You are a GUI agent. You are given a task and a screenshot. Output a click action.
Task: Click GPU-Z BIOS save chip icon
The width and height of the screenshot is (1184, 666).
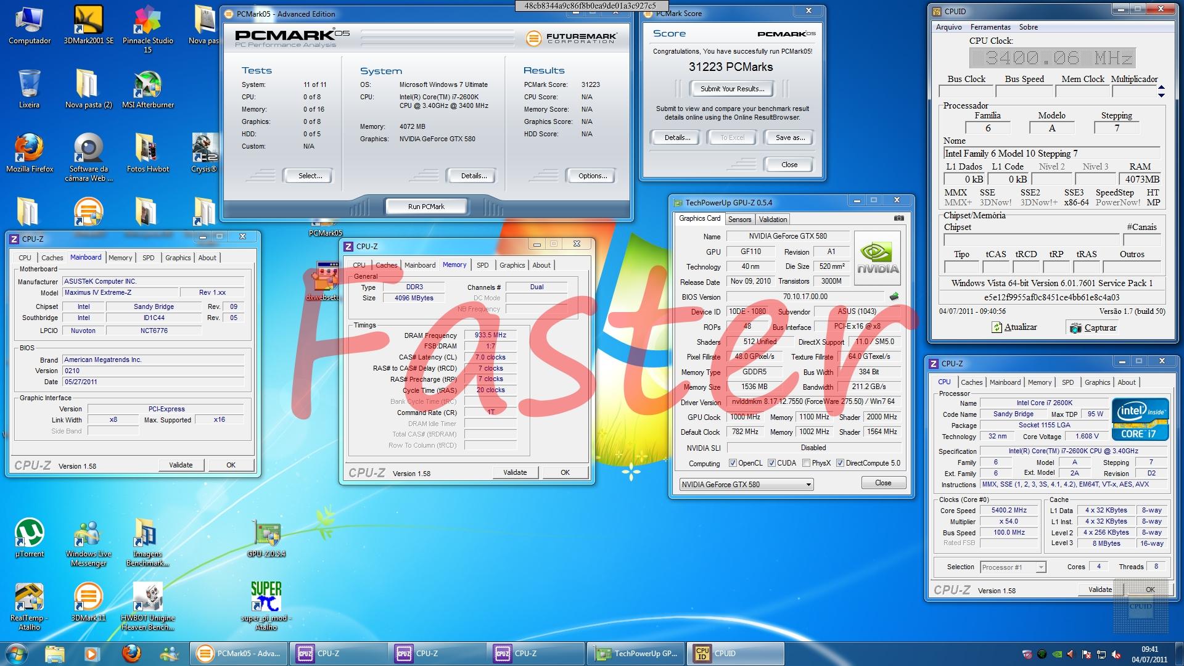(x=894, y=297)
